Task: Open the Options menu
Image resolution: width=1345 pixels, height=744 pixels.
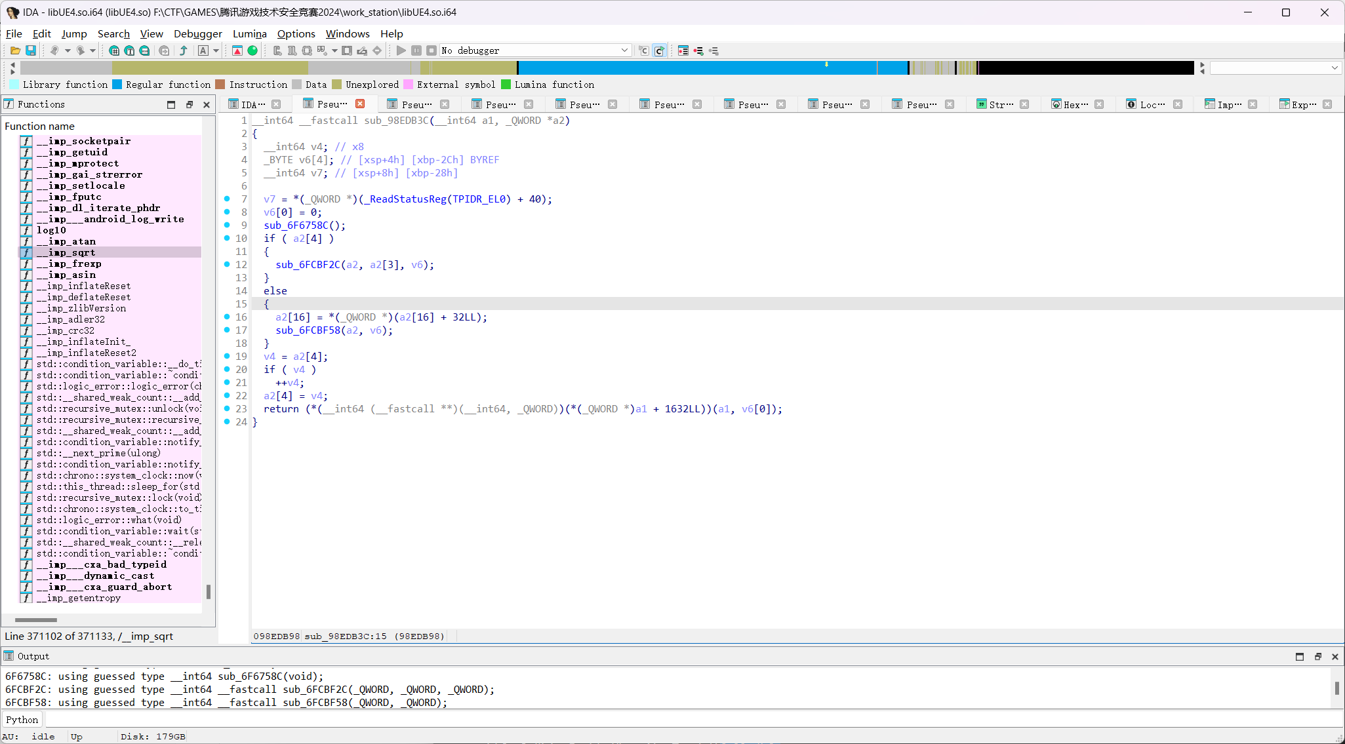Action: pyautogui.click(x=296, y=33)
